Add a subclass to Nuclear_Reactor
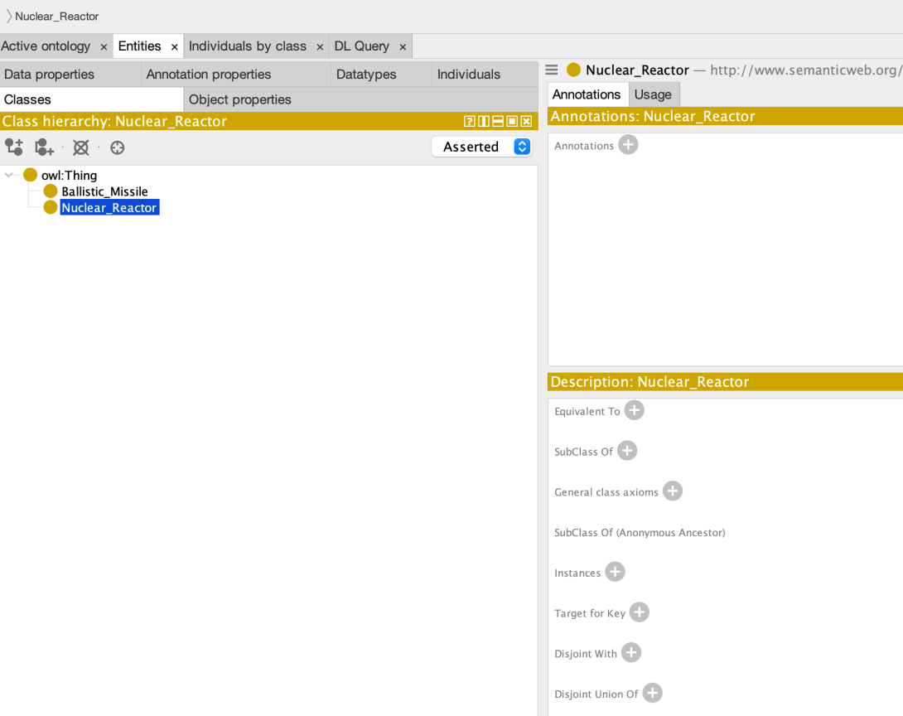The image size is (903, 716). click(x=13, y=147)
